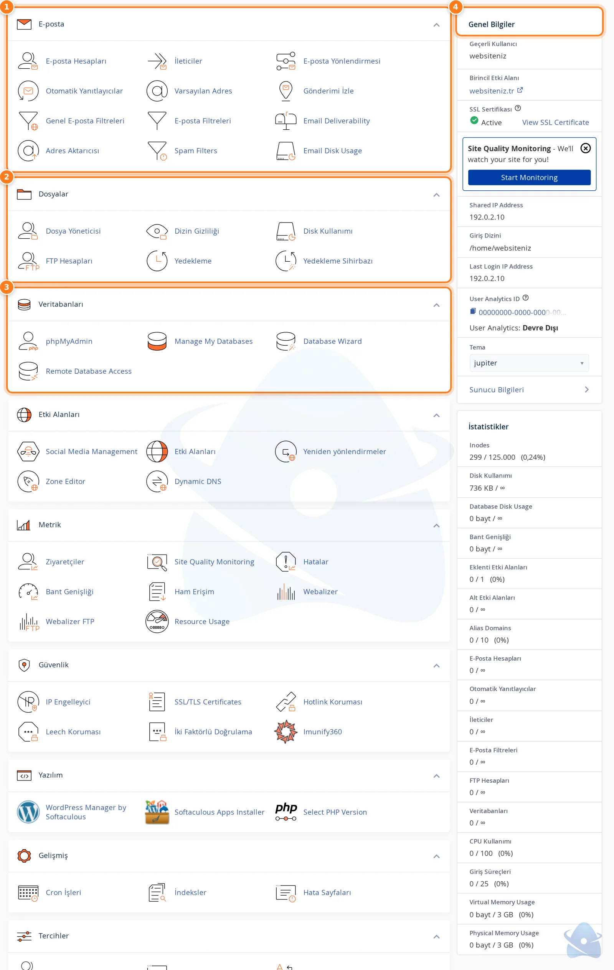Open the Hata Sayfaları link
The image size is (614, 970).
pos(327,892)
